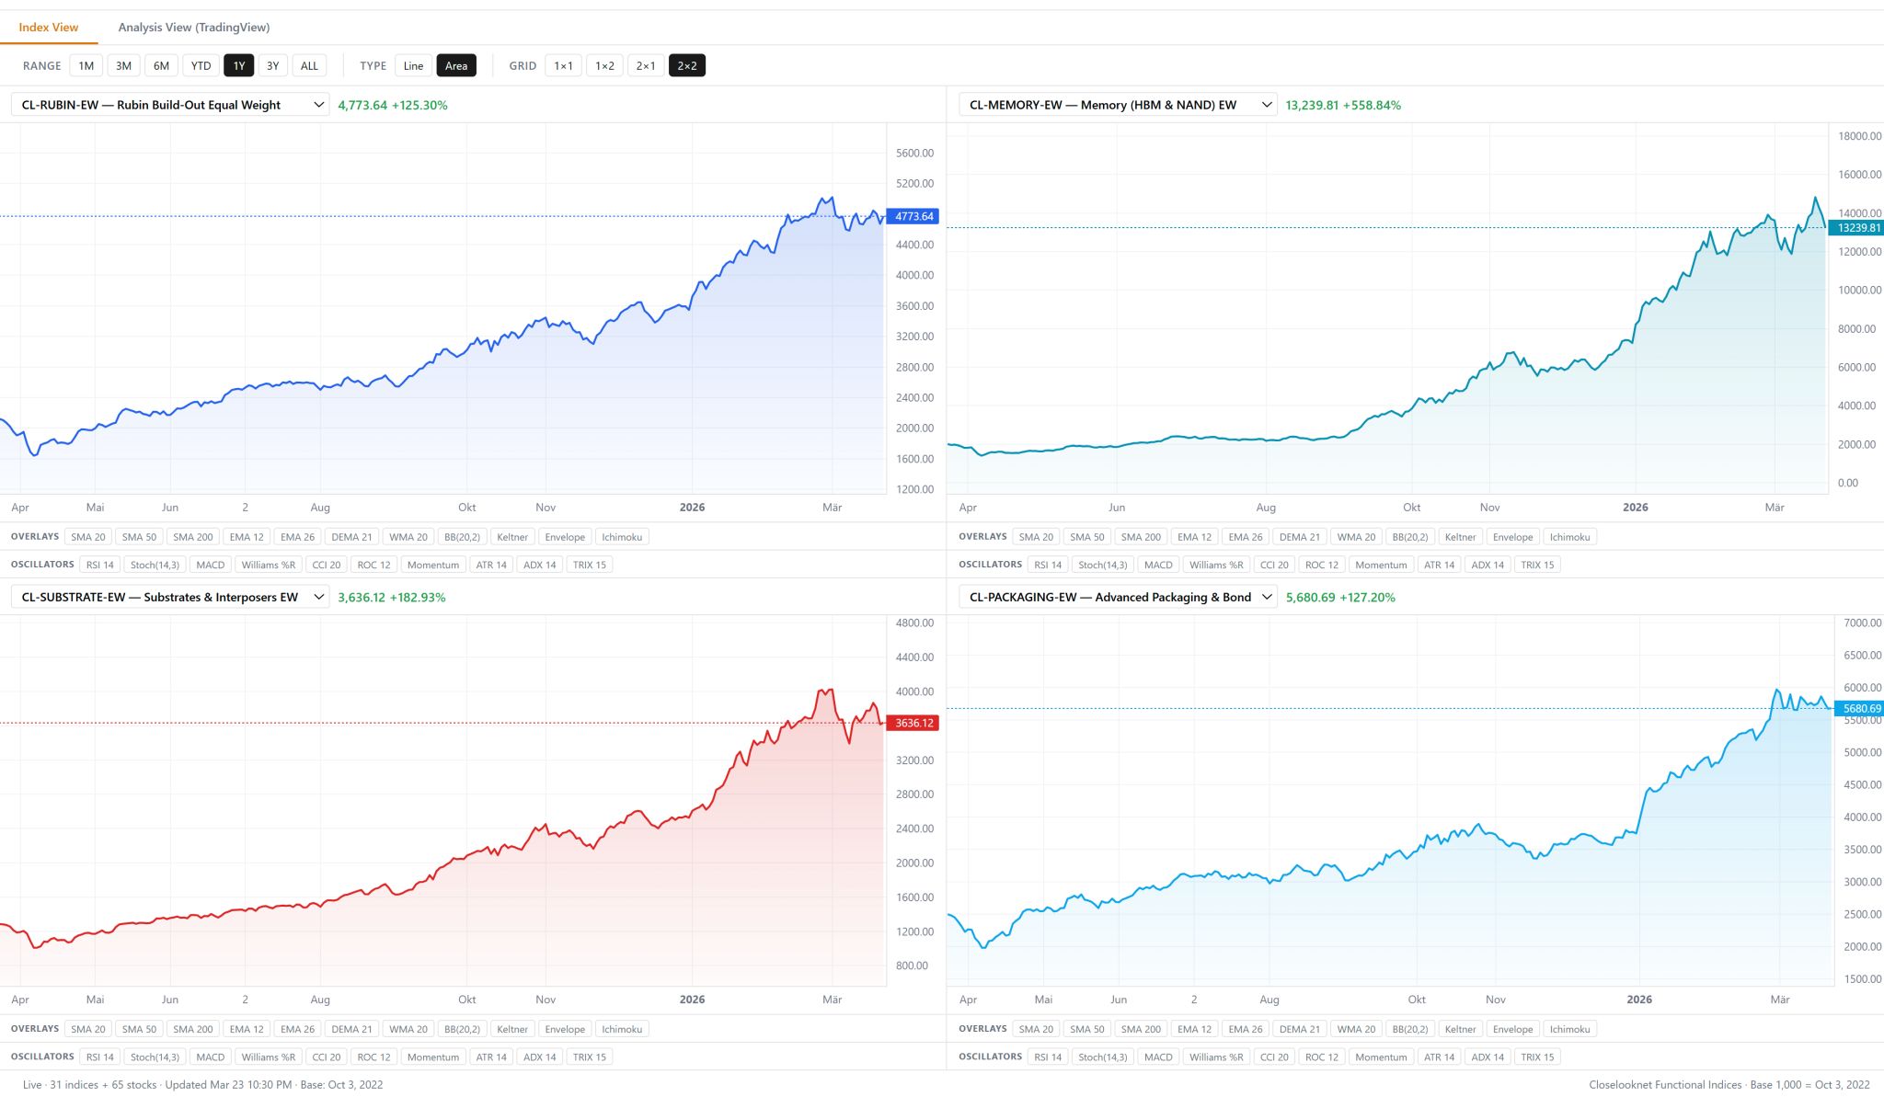This screenshot has height=1097, width=1884.
Task: Set range to ALL
Action: click(309, 65)
